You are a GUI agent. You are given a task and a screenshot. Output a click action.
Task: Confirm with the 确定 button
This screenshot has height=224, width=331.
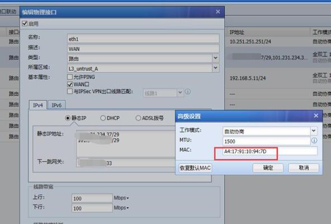tap(268, 168)
